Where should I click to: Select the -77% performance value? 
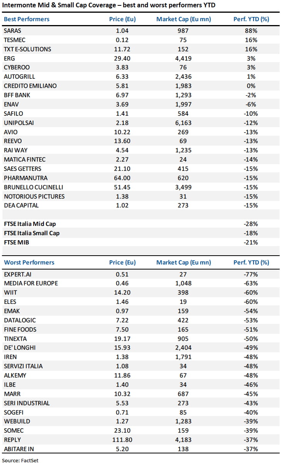click(x=250, y=274)
